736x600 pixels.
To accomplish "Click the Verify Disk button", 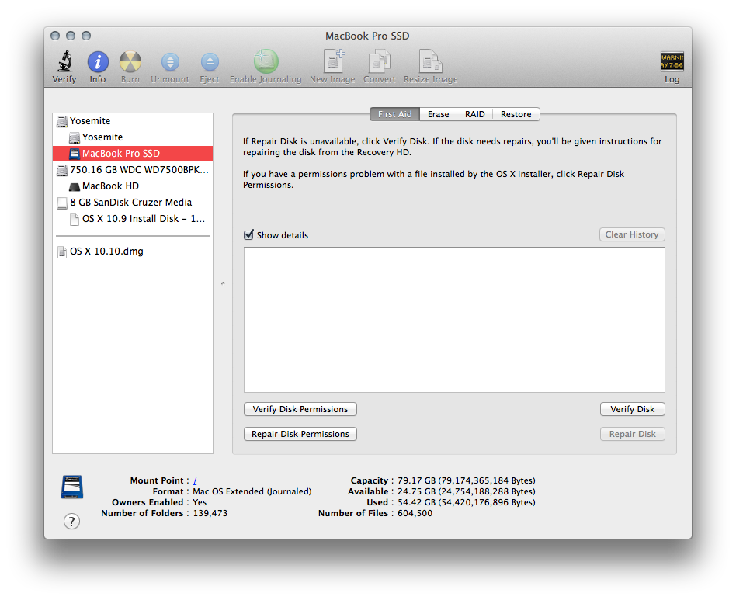I will tap(632, 409).
